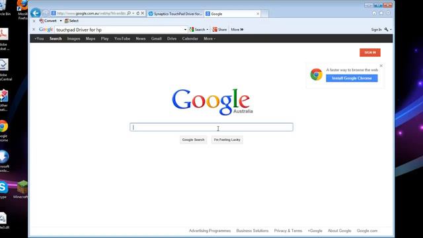Screen dimensions: 423x238
Task: Open the browser Home page icon
Action: pyautogui.click(x=374, y=13)
